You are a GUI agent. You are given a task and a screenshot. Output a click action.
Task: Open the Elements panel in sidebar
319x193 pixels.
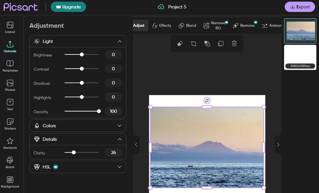10,143
